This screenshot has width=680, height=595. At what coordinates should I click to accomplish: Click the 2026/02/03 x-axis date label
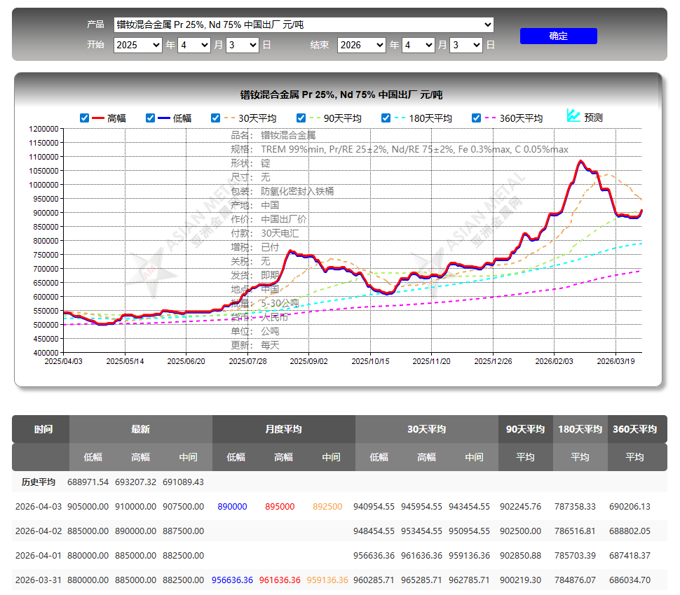[555, 361]
